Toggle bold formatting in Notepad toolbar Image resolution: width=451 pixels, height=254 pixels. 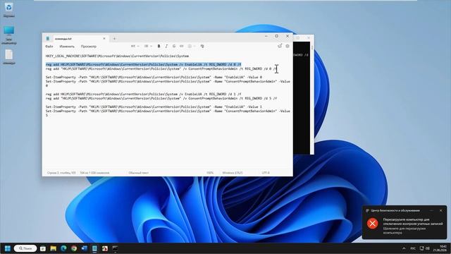[159, 46]
